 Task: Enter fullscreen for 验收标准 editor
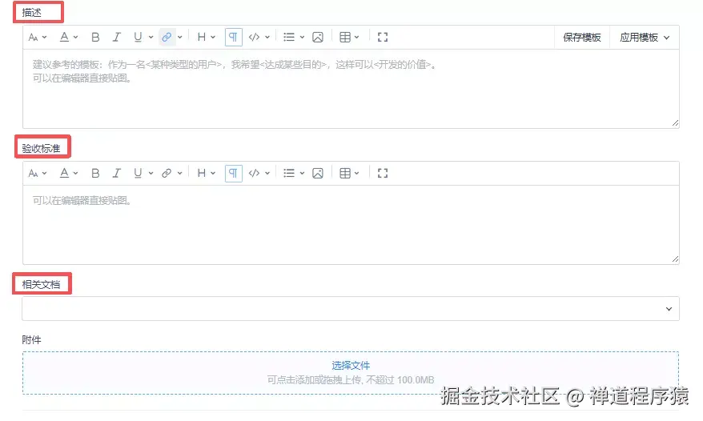pyautogui.click(x=383, y=173)
